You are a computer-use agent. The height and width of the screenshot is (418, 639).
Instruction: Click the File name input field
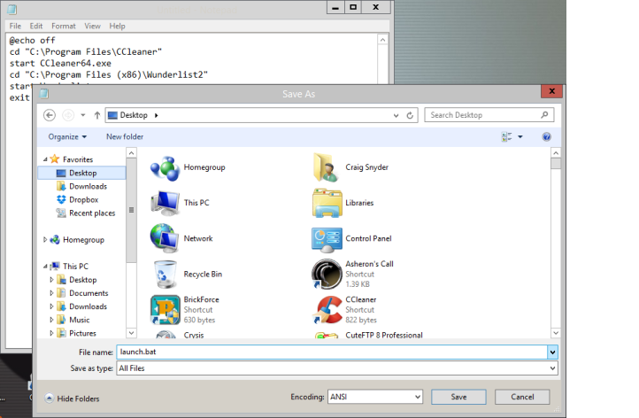332,352
